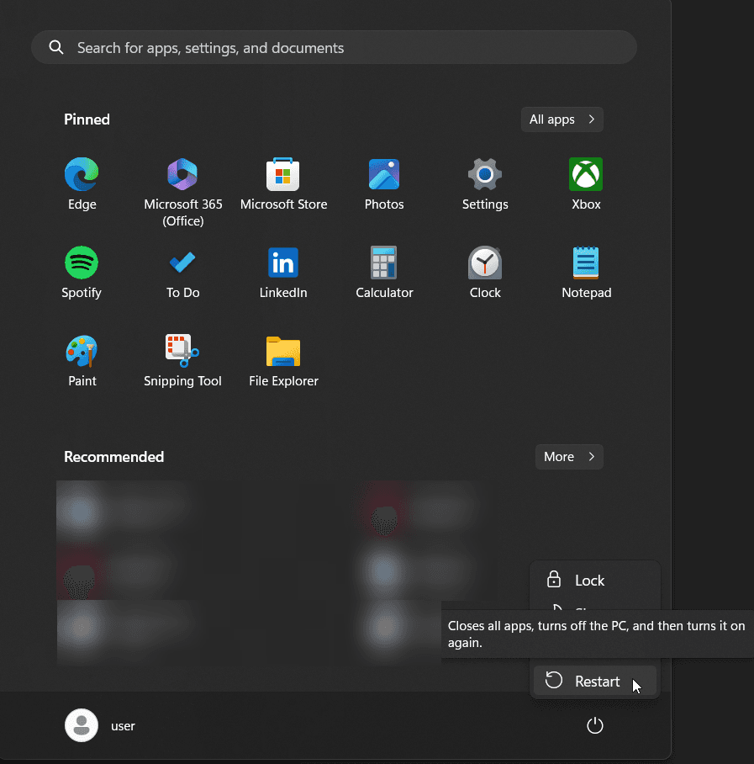Click the search box for apps and settings

334,47
